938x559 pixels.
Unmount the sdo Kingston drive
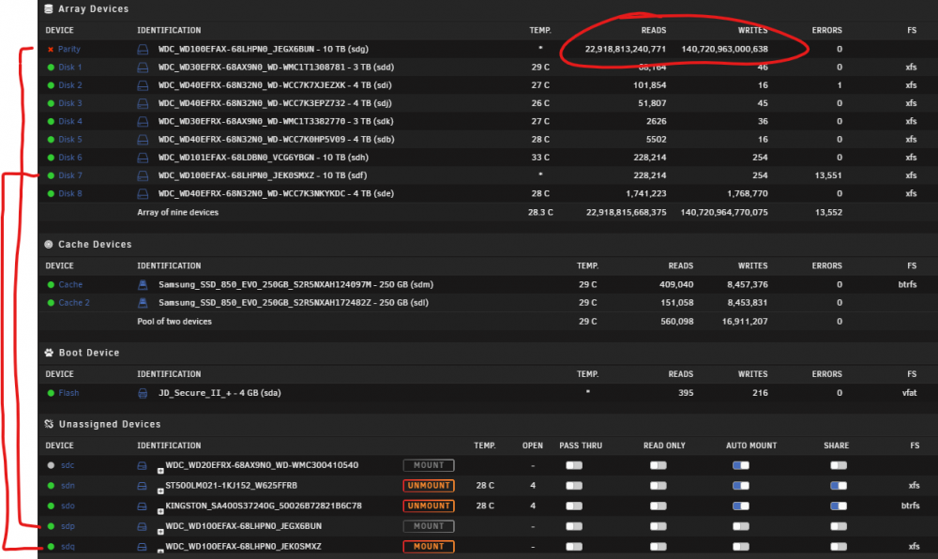tap(429, 506)
